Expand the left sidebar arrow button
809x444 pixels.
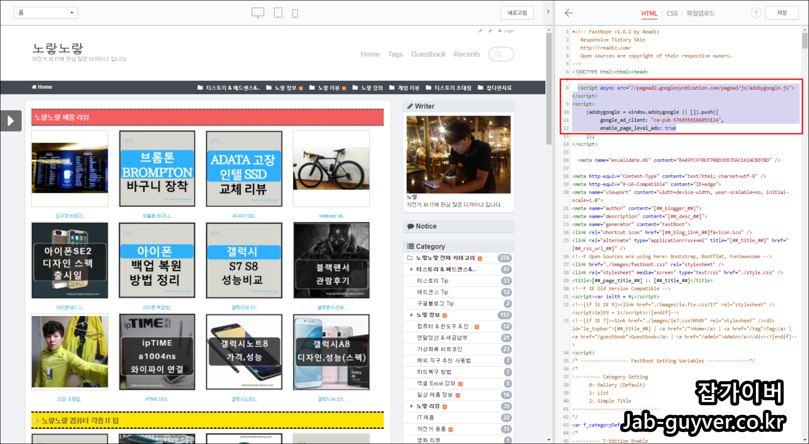pyautogui.click(x=11, y=121)
